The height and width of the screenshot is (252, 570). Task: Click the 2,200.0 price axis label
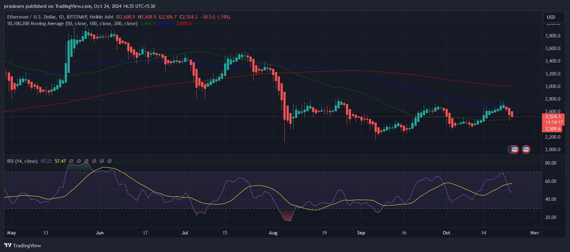553,137
